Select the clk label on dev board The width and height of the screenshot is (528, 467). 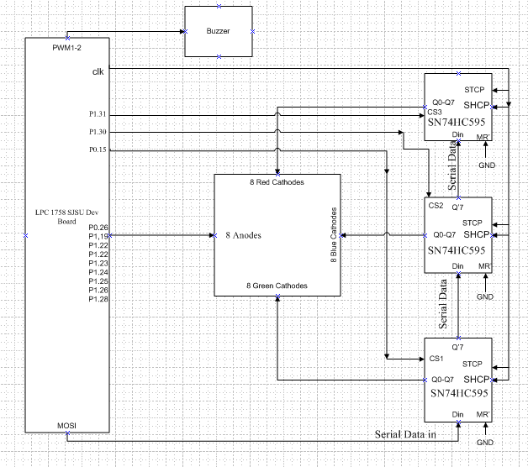pyautogui.click(x=98, y=71)
